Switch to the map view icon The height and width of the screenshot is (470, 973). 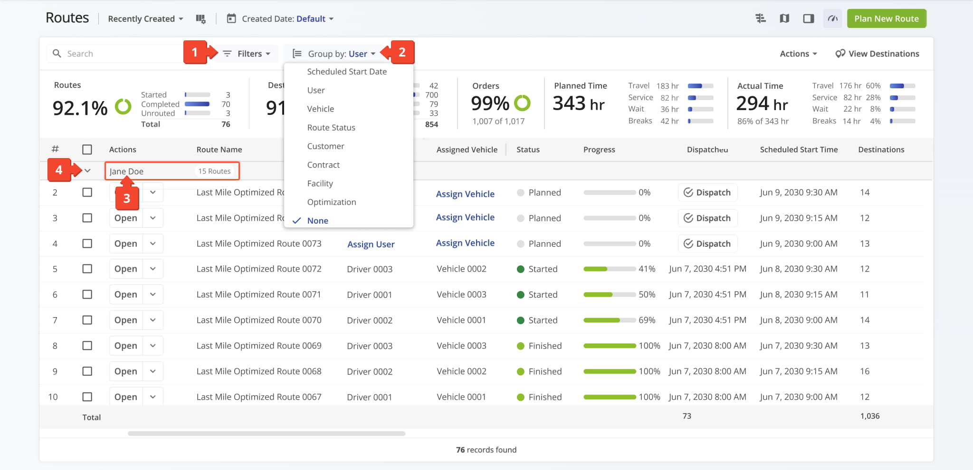[x=784, y=19]
